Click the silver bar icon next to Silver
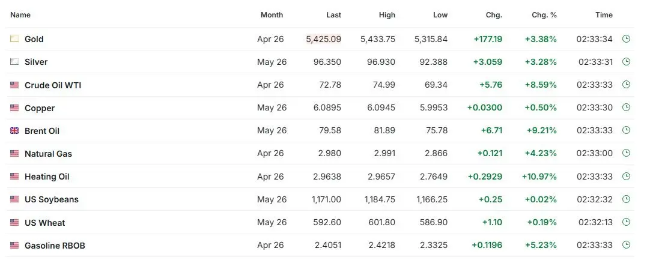 click(x=14, y=62)
